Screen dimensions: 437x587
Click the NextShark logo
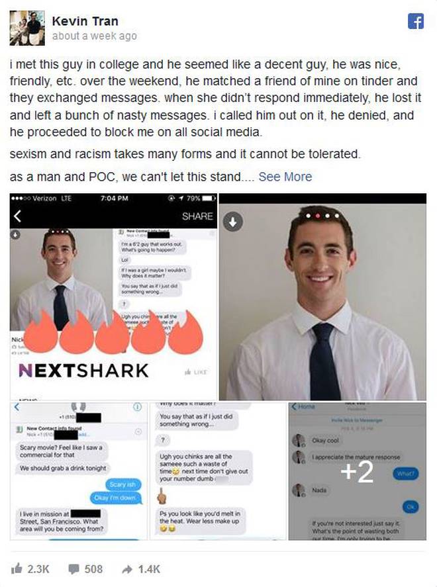(x=83, y=371)
